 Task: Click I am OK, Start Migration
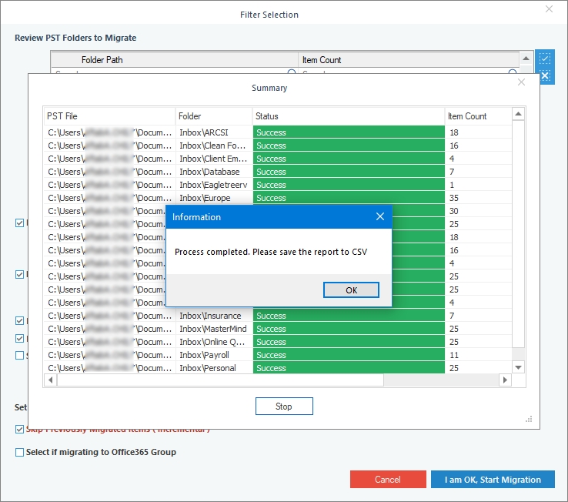pyautogui.click(x=493, y=480)
